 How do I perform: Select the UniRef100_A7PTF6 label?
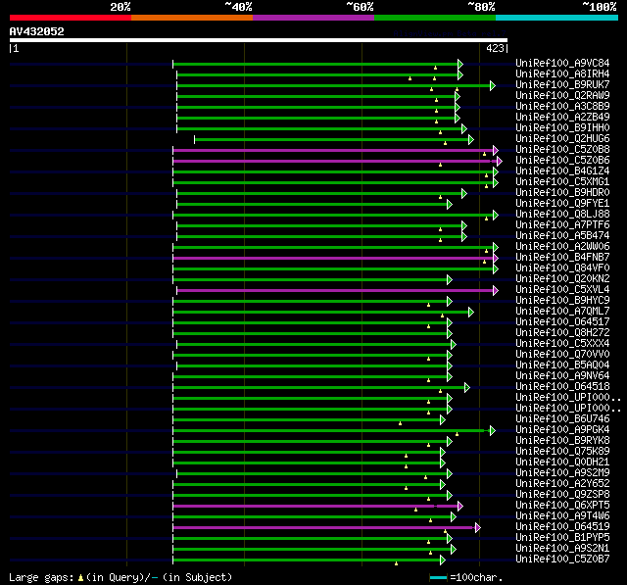point(562,225)
